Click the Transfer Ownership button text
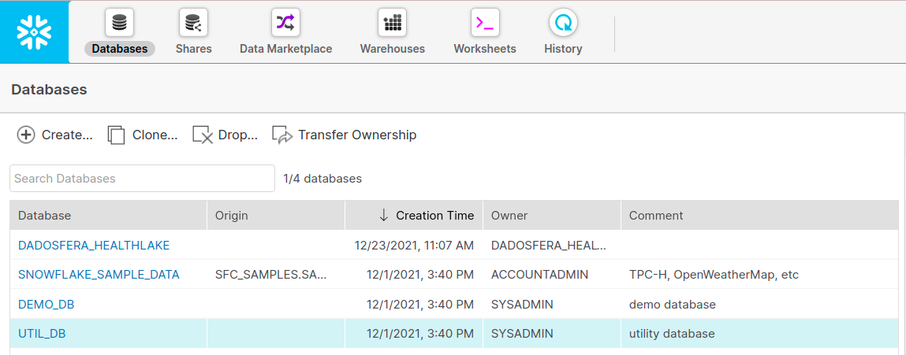 pyautogui.click(x=357, y=135)
